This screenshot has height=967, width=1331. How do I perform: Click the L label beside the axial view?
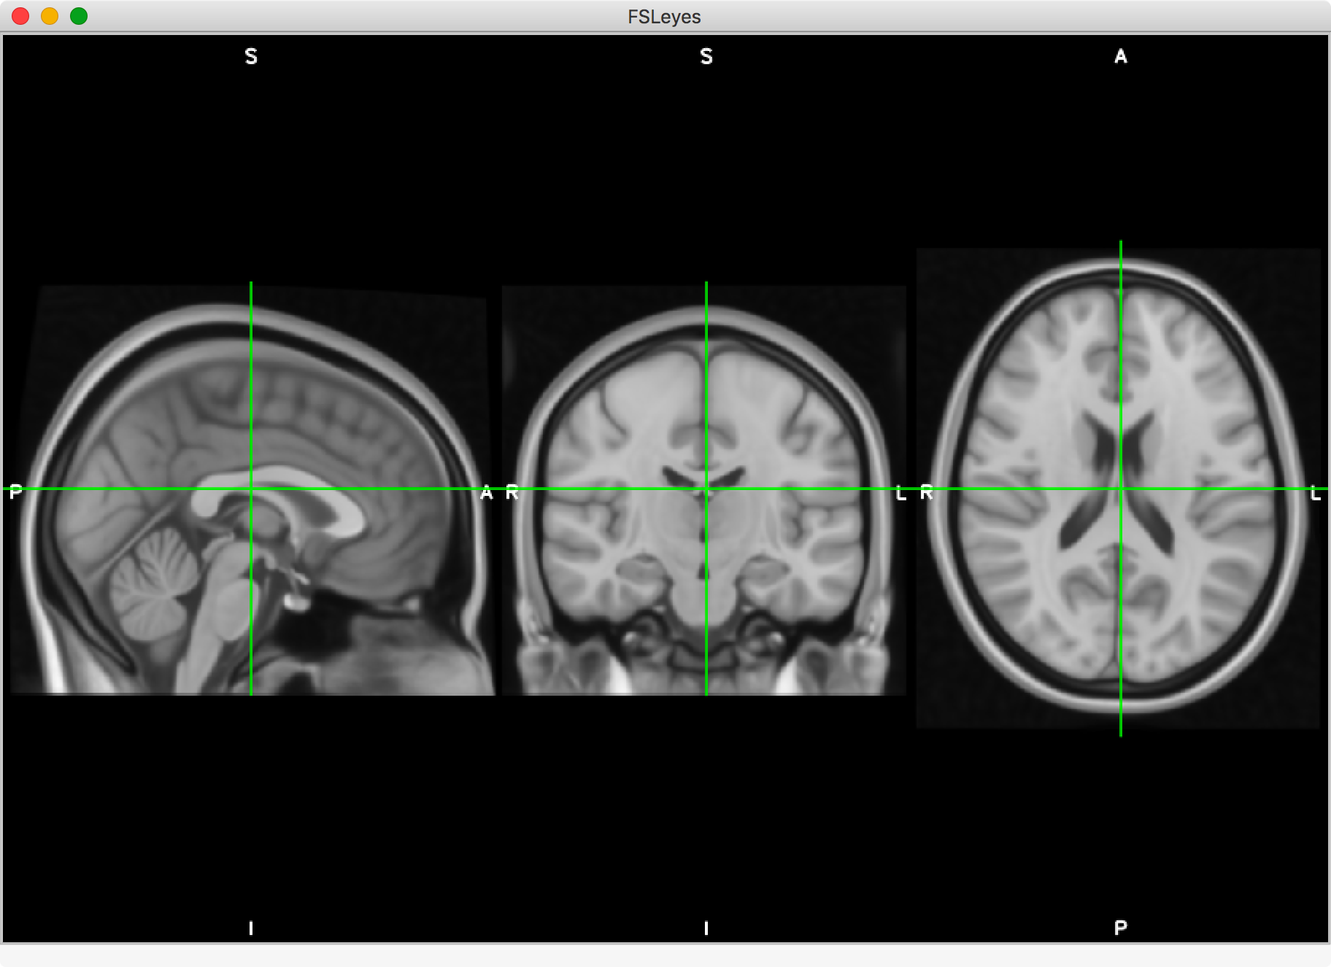(x=1315, y=493)
